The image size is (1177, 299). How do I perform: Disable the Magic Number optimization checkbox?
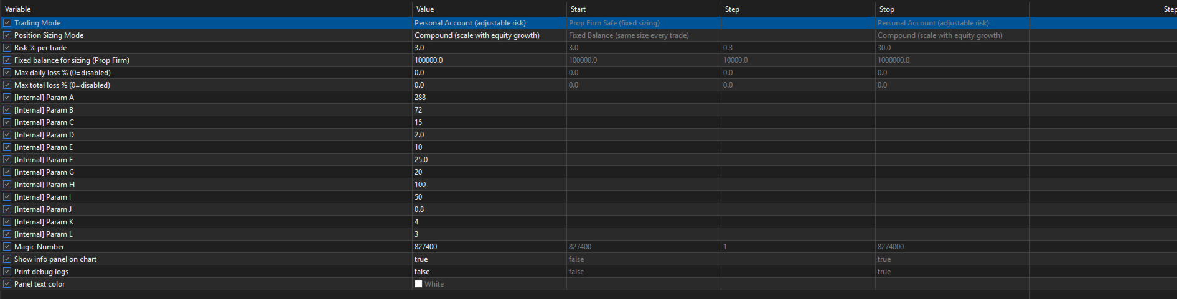(7, 247)
